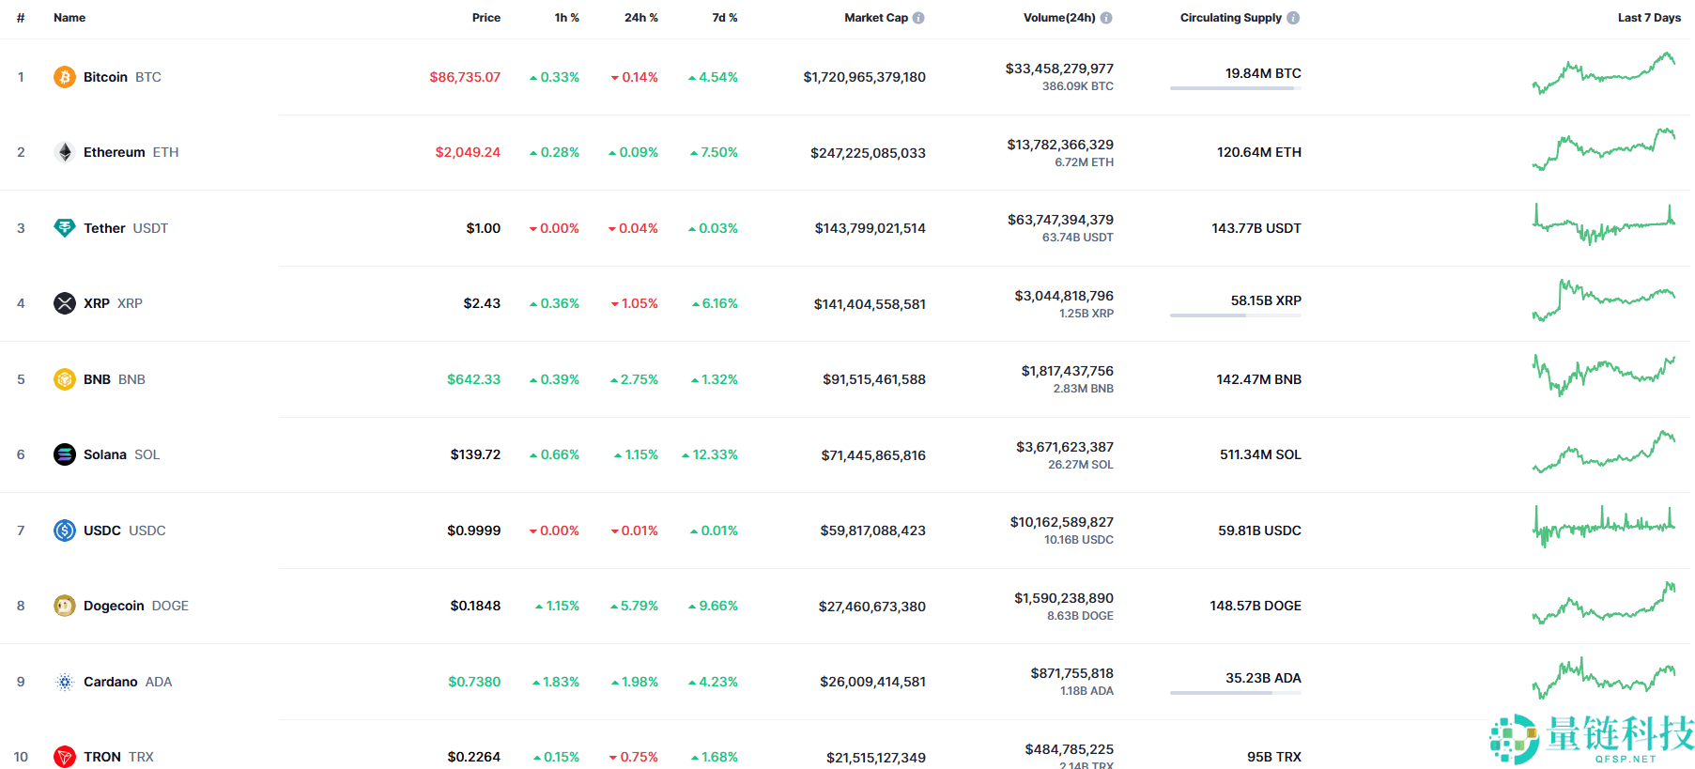Click Bitcoin's circulating supply progress bar
Viewport: 1695px width, 769px height.
(x=1235, y=88)
